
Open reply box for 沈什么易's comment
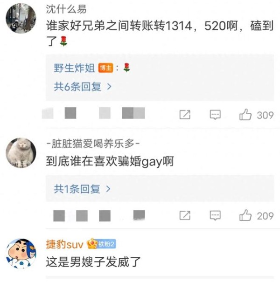(x=215, y=115)
